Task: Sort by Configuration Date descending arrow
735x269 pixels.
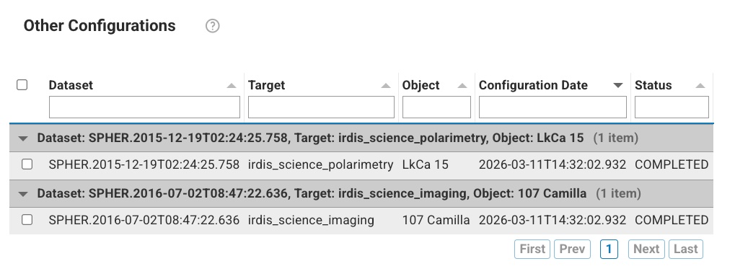Action: (x=618, y=85)
